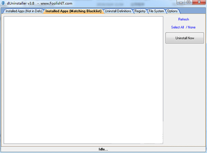Click the None link to deselect
Viewport: 207px width, 153px height.
click(x=192, y=27)
